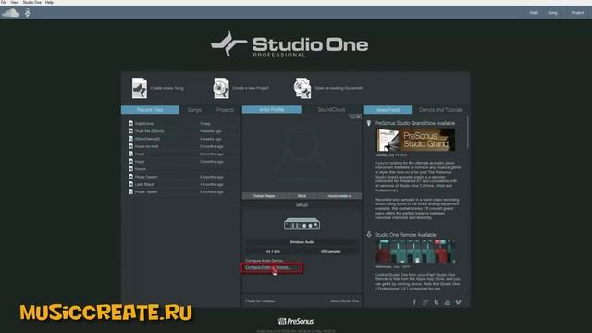
Task: Click the Create a new Project icon
Action: [x=221, y=88]
